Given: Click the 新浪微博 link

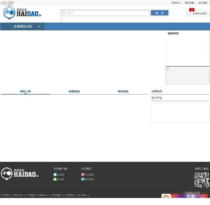Looking at the screenshot, I should pos(89,175).
